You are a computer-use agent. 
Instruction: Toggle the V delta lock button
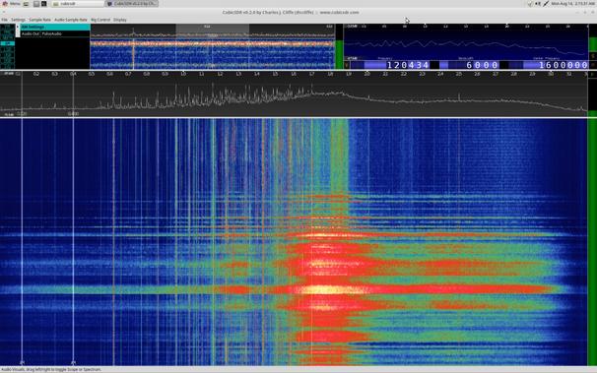pyautogui.click(x=347, y=65)
